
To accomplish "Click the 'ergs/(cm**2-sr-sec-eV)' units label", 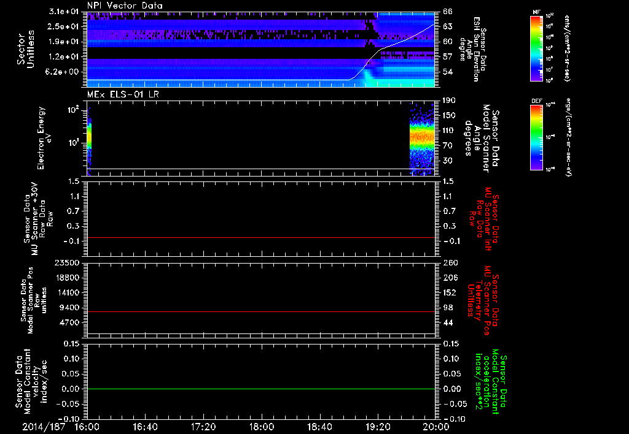I will pos(568,137).
